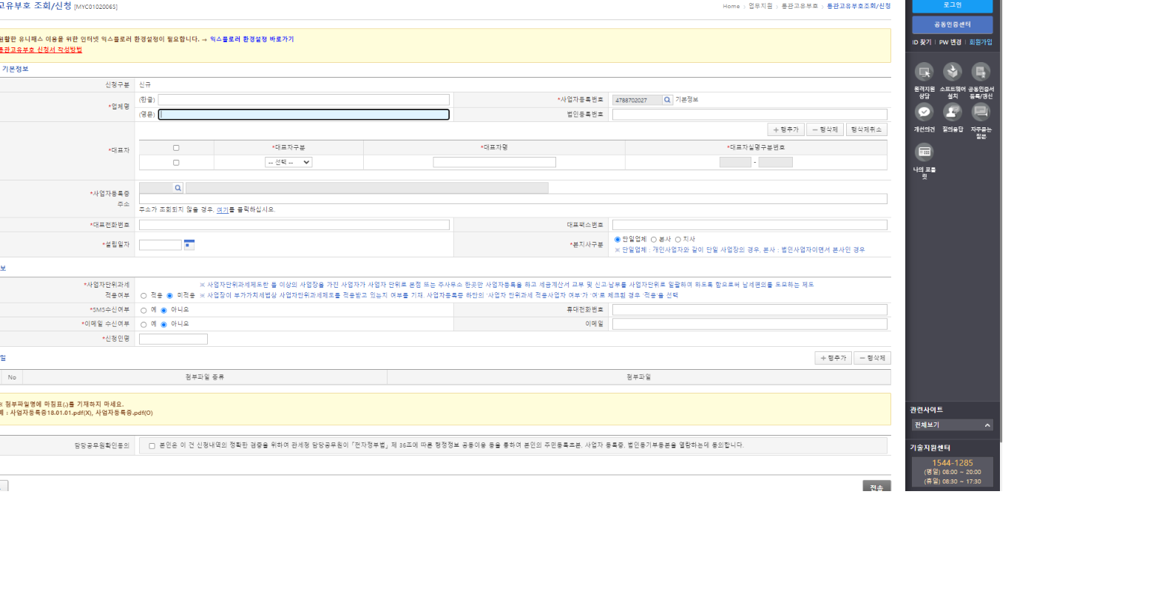Click the address search magnifier icon
Viewport: 1156px width, 608px height.
click(178, 188)
